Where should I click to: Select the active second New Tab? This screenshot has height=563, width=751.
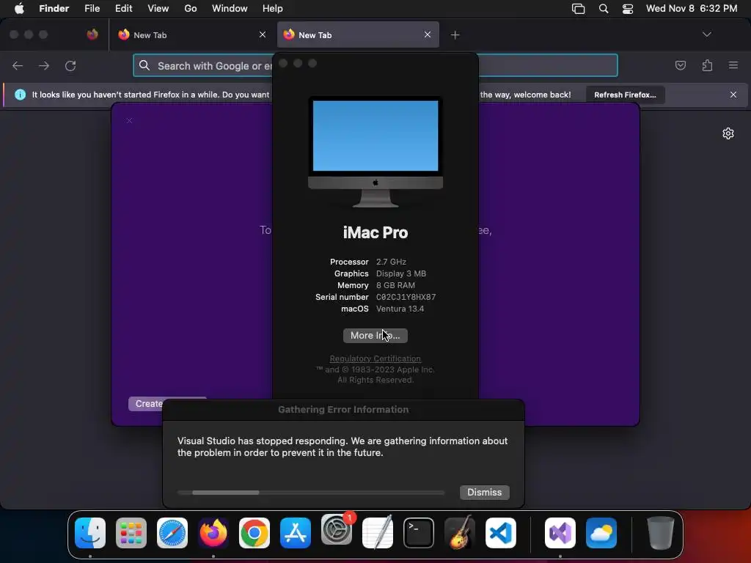click(x=354, y=35)
